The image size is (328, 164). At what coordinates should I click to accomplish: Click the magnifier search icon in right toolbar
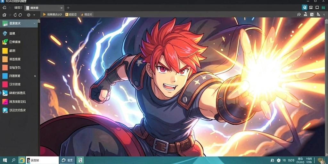coord(299,14)
